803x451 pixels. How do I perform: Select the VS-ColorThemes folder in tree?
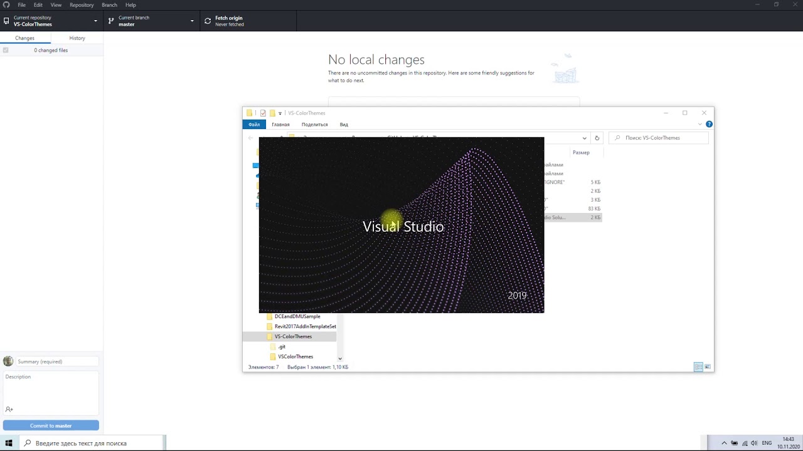coord(293,336)
